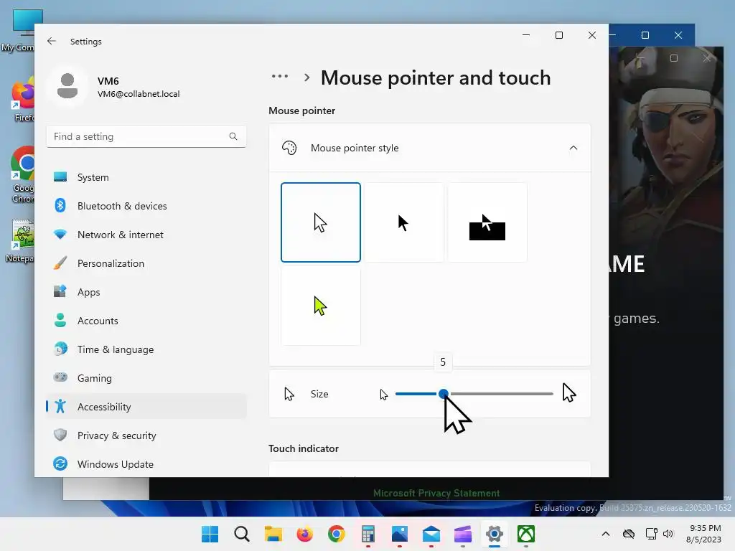Click the Settings gear in the taskbar

coord(495,534)
